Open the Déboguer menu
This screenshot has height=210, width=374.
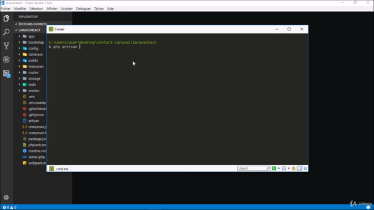(x=83, y=9)
